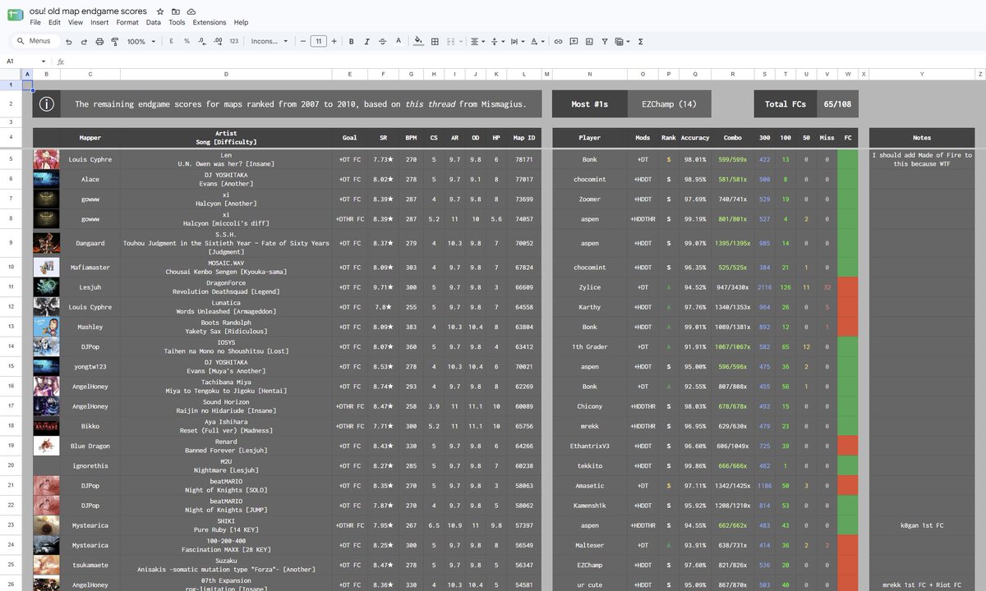Format cell as percent

(x=187, y=41)
